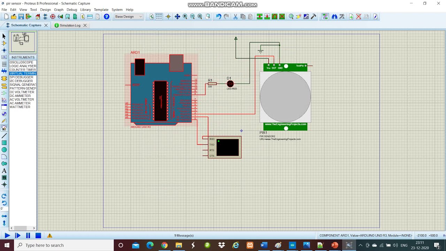
Task: Click the Save Project icon
Action: tap(21, 17)
